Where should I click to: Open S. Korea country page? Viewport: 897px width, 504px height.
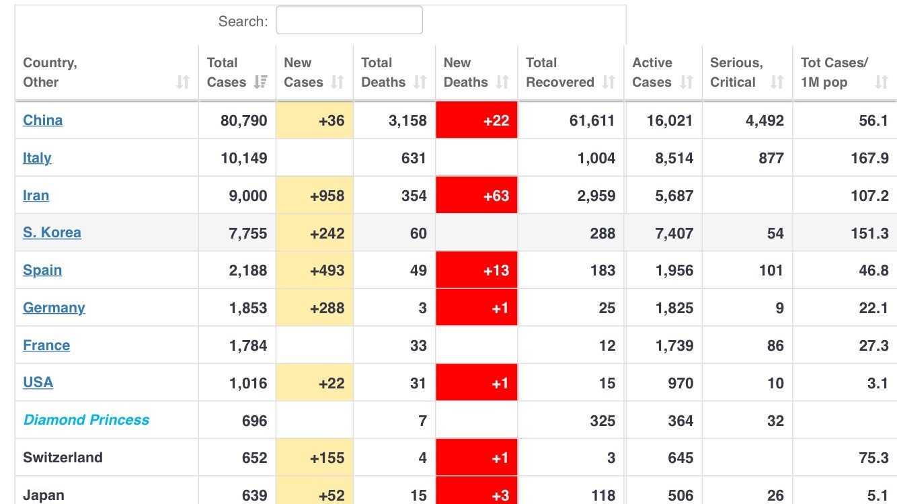(52, 233)
